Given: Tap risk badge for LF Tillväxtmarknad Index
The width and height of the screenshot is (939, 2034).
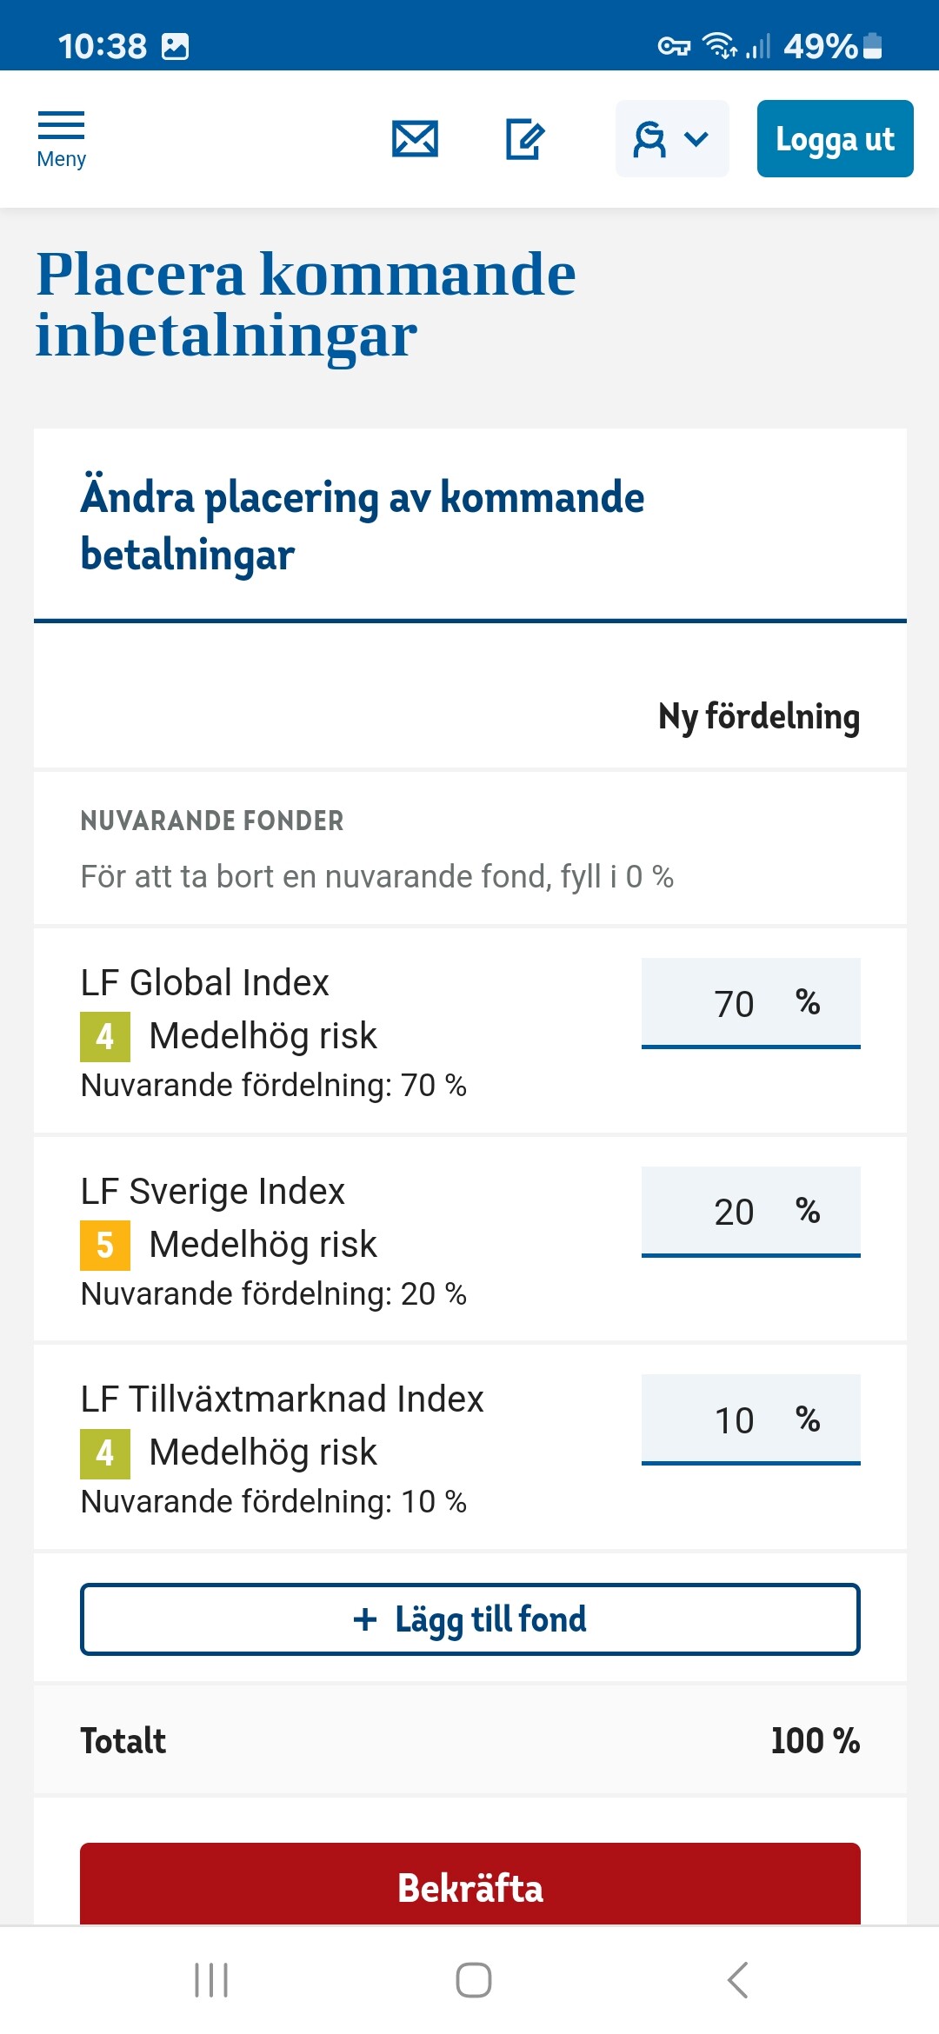Looking at the screenshot, I should pos(105,1453).
